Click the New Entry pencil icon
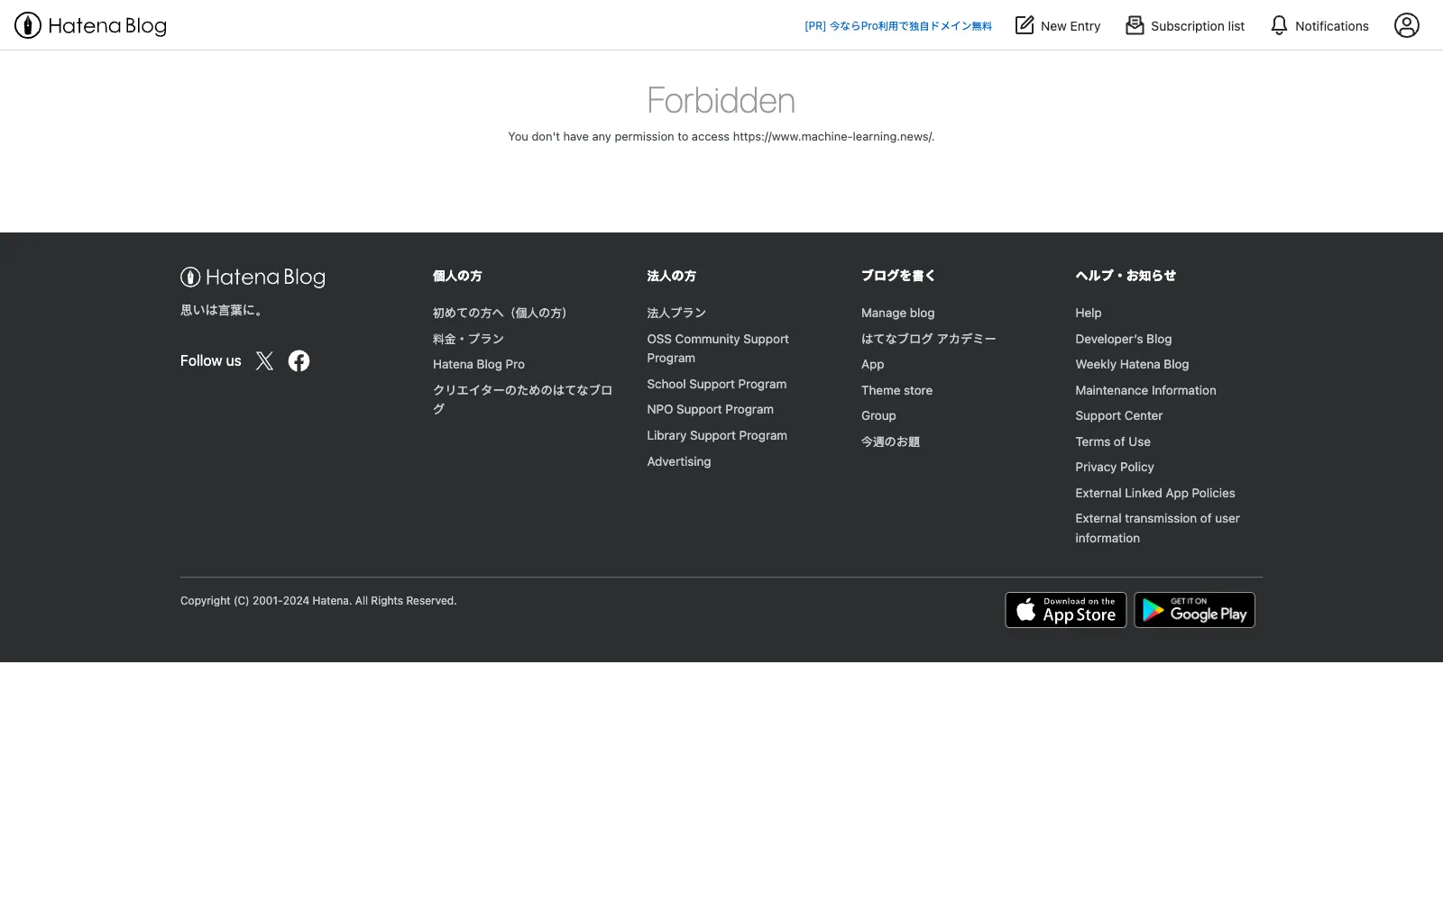 pos(1025,25)
